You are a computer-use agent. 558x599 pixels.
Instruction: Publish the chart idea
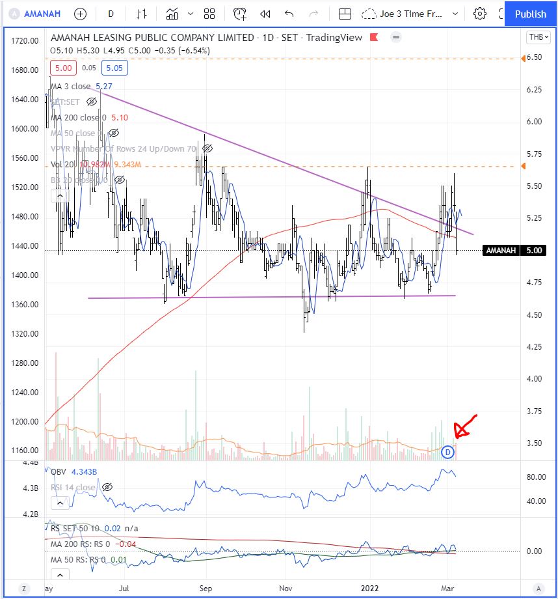point(531,14)
